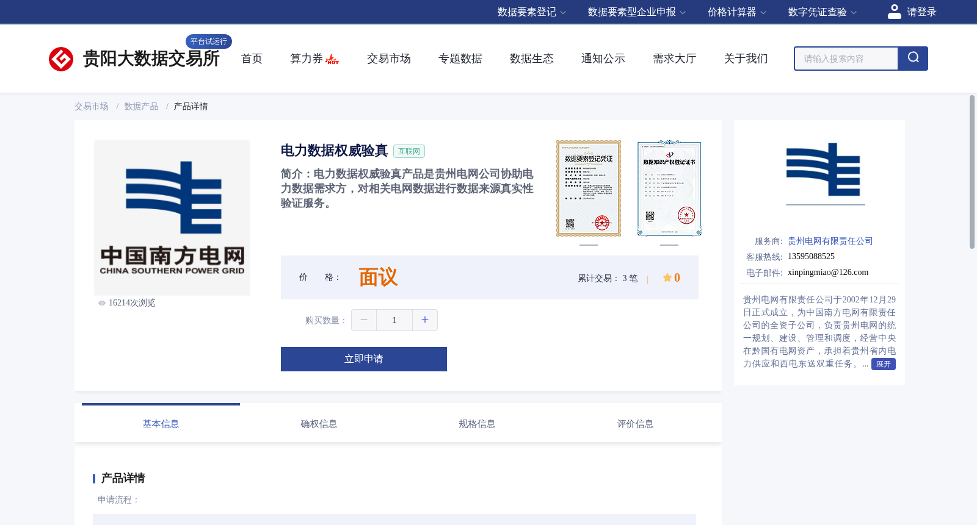Image resolution: width=977 pixels, height=525 pixels.
Task: Open the 算力券 menu item
Action: pyautogui.click(x=307, y=59)
